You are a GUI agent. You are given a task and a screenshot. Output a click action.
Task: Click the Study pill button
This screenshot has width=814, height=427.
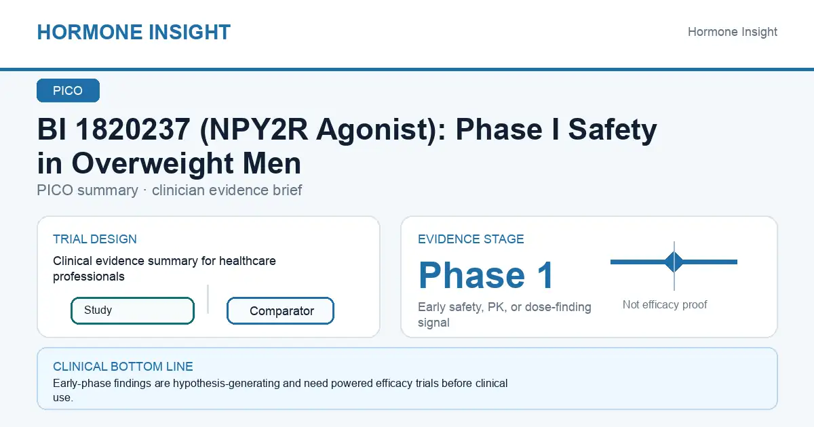tap(132, 310)
